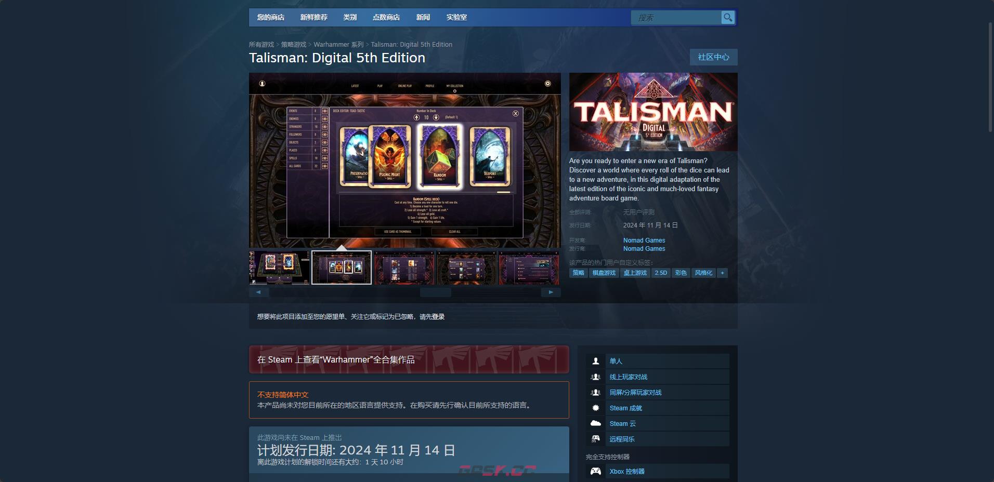
Task: Click the 彩色 tag
Action: coord(681,273)
